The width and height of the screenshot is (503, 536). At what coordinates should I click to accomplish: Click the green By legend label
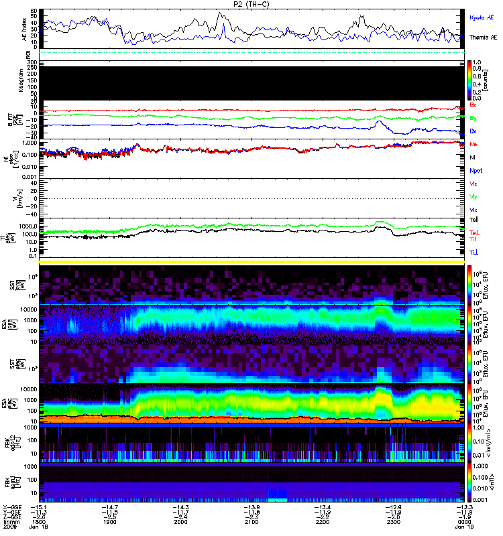click(x=473, y=119)
